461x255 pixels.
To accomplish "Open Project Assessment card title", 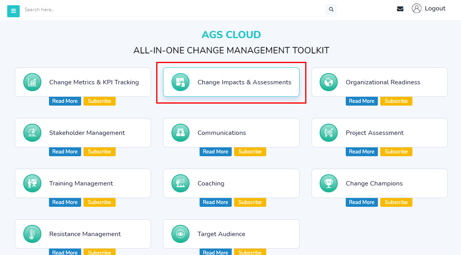I will [x=375, y=133].
